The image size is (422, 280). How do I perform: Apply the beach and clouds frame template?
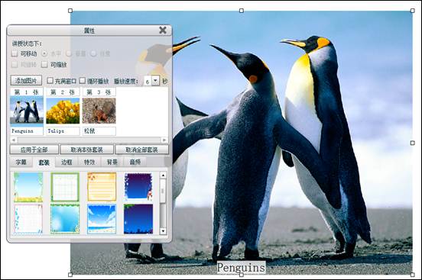click(102, 219)
